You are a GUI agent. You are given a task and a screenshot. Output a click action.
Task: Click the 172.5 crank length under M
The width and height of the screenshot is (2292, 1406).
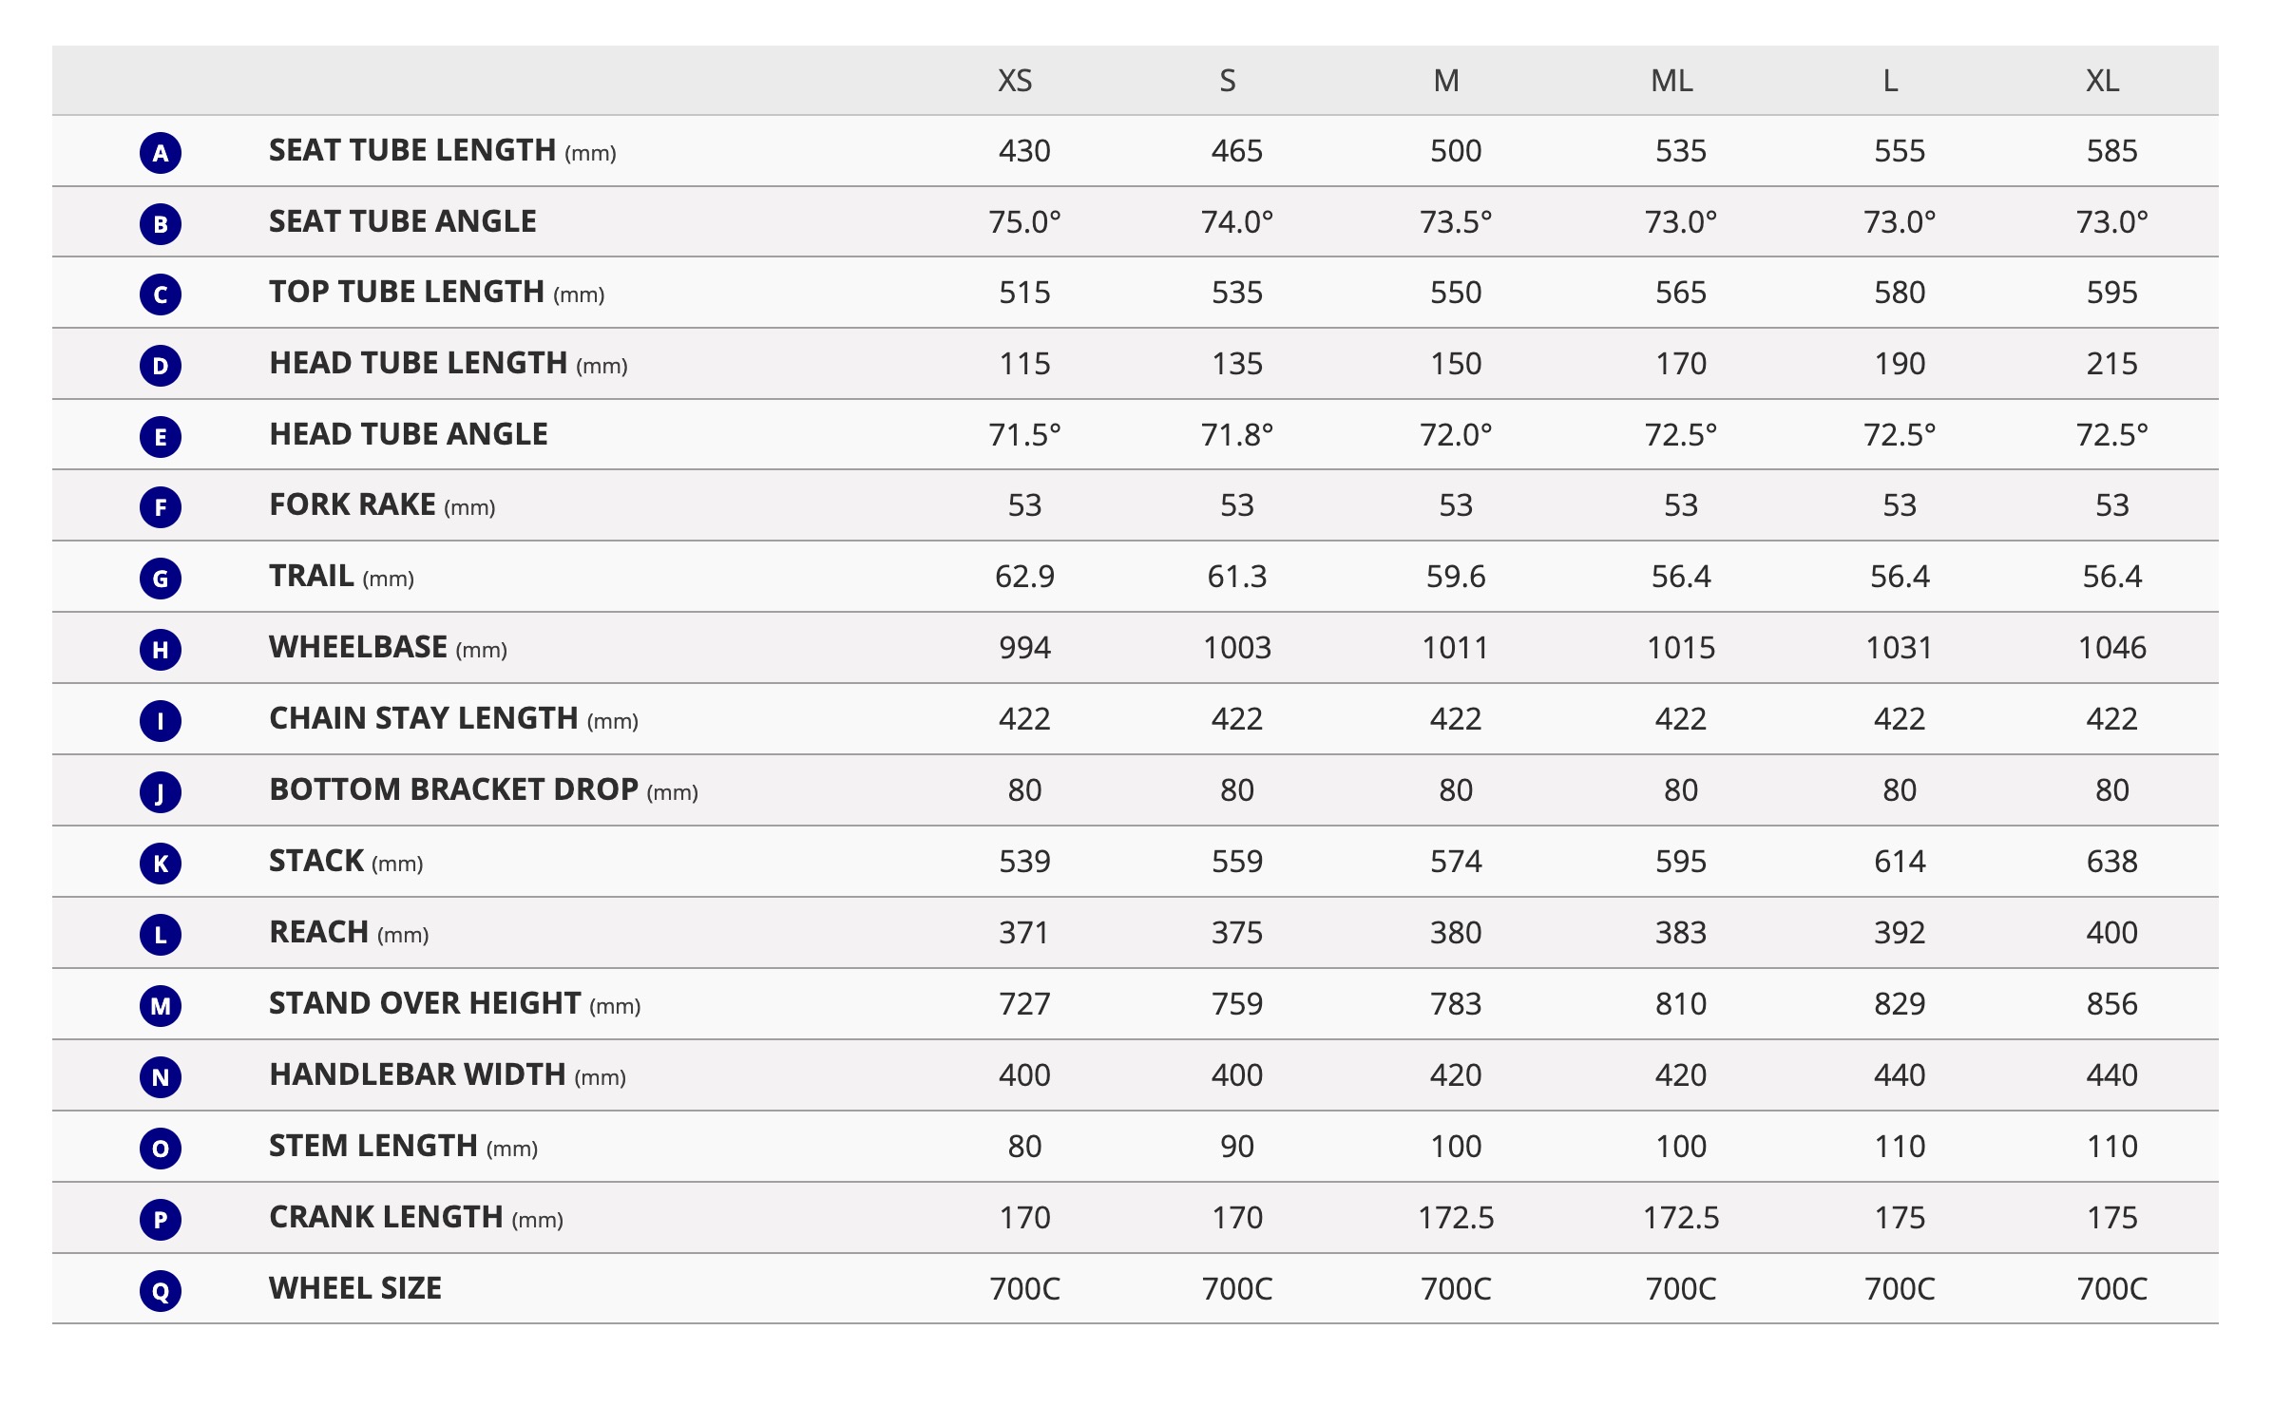[x=1456, y=1218]
